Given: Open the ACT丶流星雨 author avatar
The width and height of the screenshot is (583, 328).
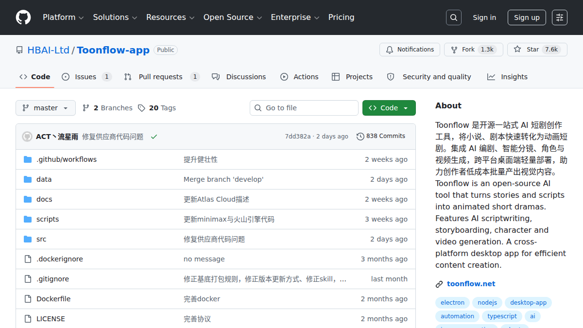Looking at the screenshot, I should [27, 137].
